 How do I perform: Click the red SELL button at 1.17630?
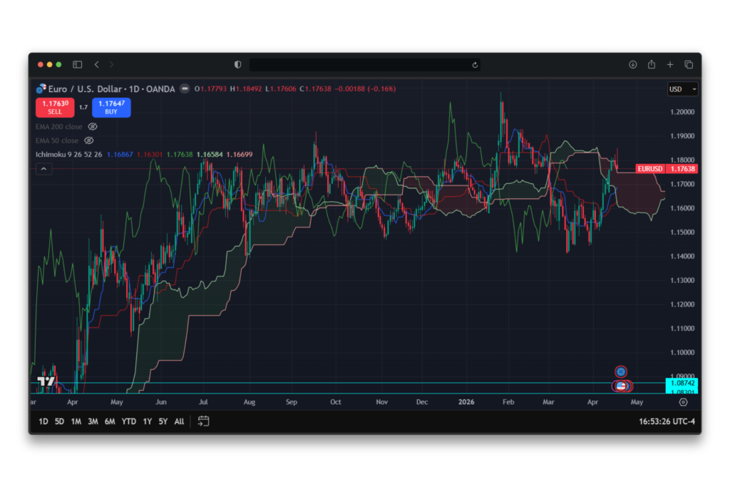pyautogui.click(x=55, y=108)
